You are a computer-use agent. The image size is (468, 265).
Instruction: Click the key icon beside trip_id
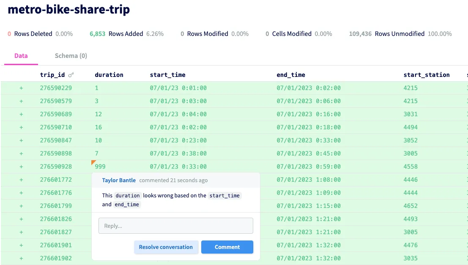click(71, 75)
